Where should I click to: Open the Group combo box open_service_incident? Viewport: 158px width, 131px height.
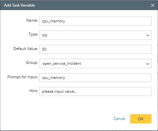[95, 63]
